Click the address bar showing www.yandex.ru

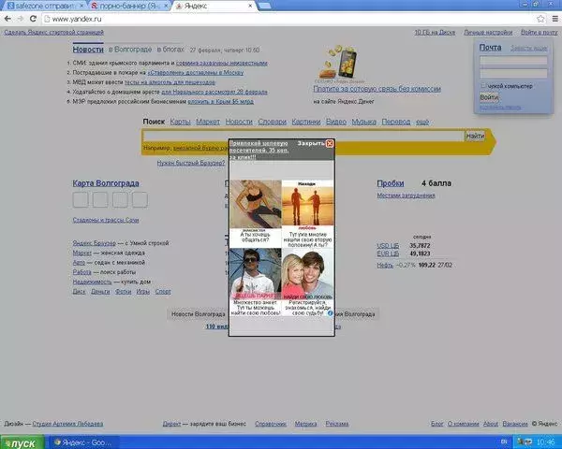287,19
